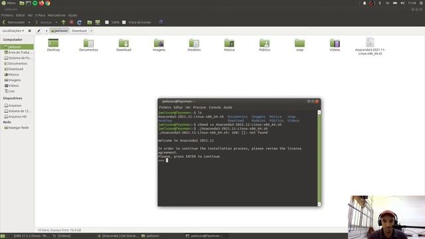
Task: Select Navegar Rede in sidebar
Action: pyautogui.click(x=17, y=127)
